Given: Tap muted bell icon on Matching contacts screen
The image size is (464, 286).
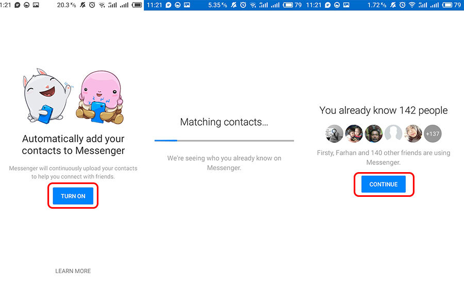Looking at the screenshot, I should [234, 5].
